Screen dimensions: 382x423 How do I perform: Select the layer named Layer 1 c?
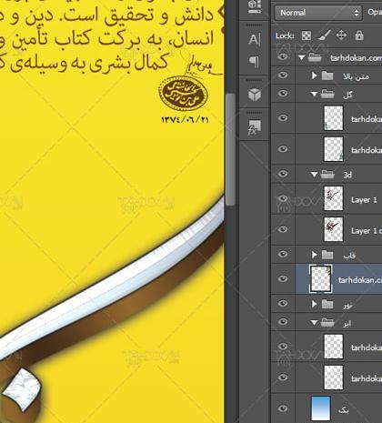tap(367, 231)
